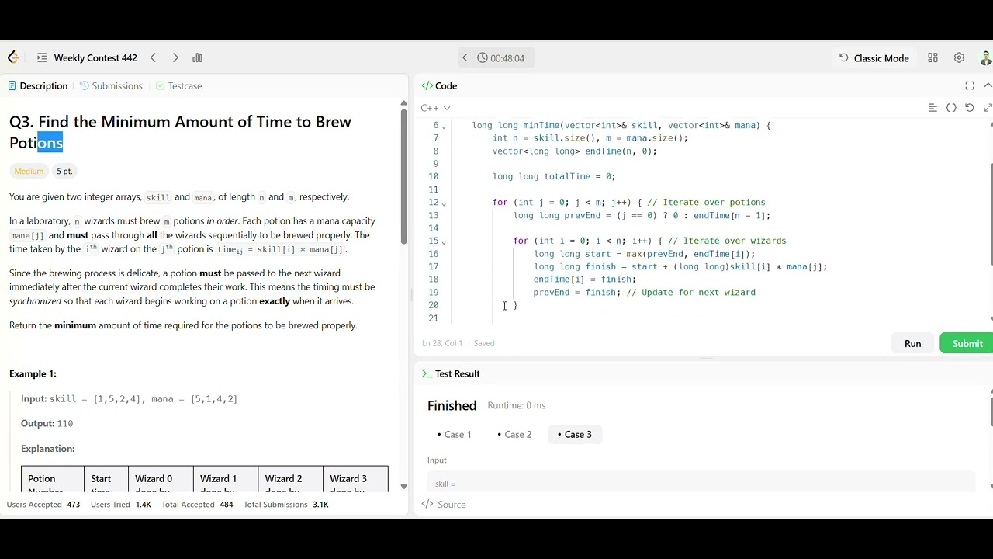
Task: Open the Weekly Contest 442 link
Action: pos(95,57)
